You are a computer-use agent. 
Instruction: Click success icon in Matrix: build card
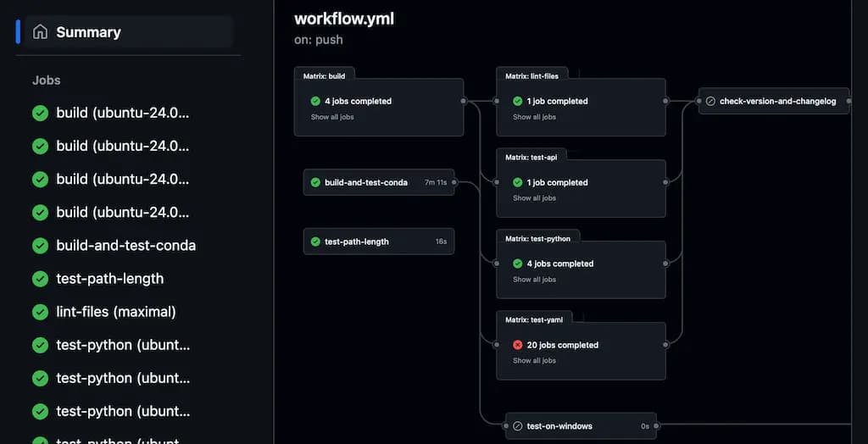tap(315, 101)
